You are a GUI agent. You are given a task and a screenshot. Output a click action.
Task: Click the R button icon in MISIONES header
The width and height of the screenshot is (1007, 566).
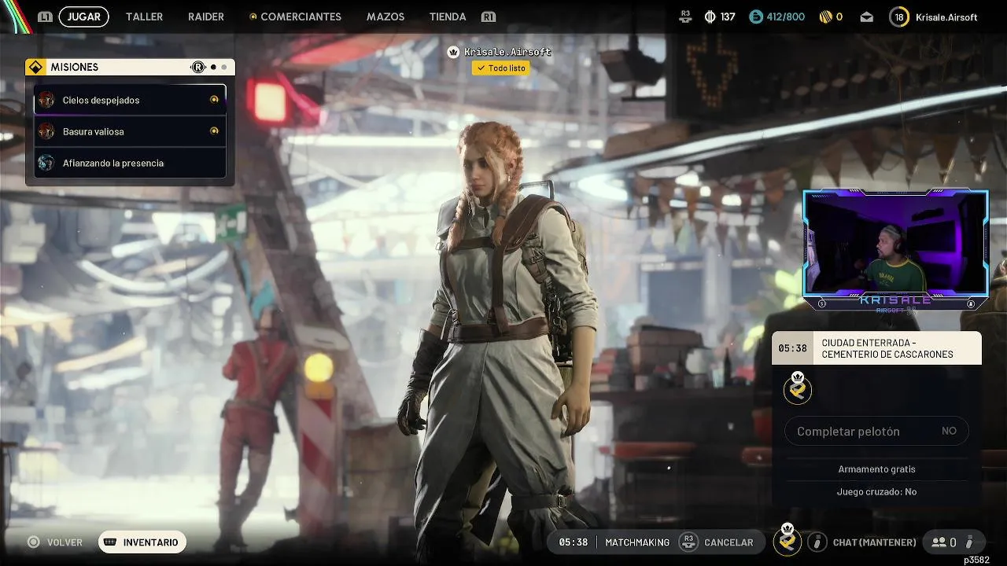pyautogui.click(x=198, y=67)
